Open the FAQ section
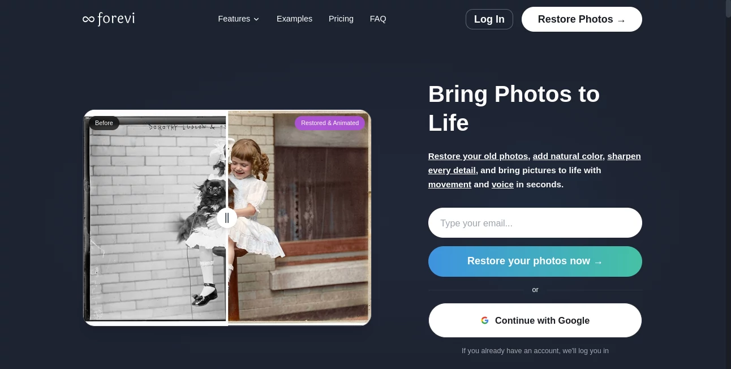This screenshot has width=731, height=369. pos(378,19)
